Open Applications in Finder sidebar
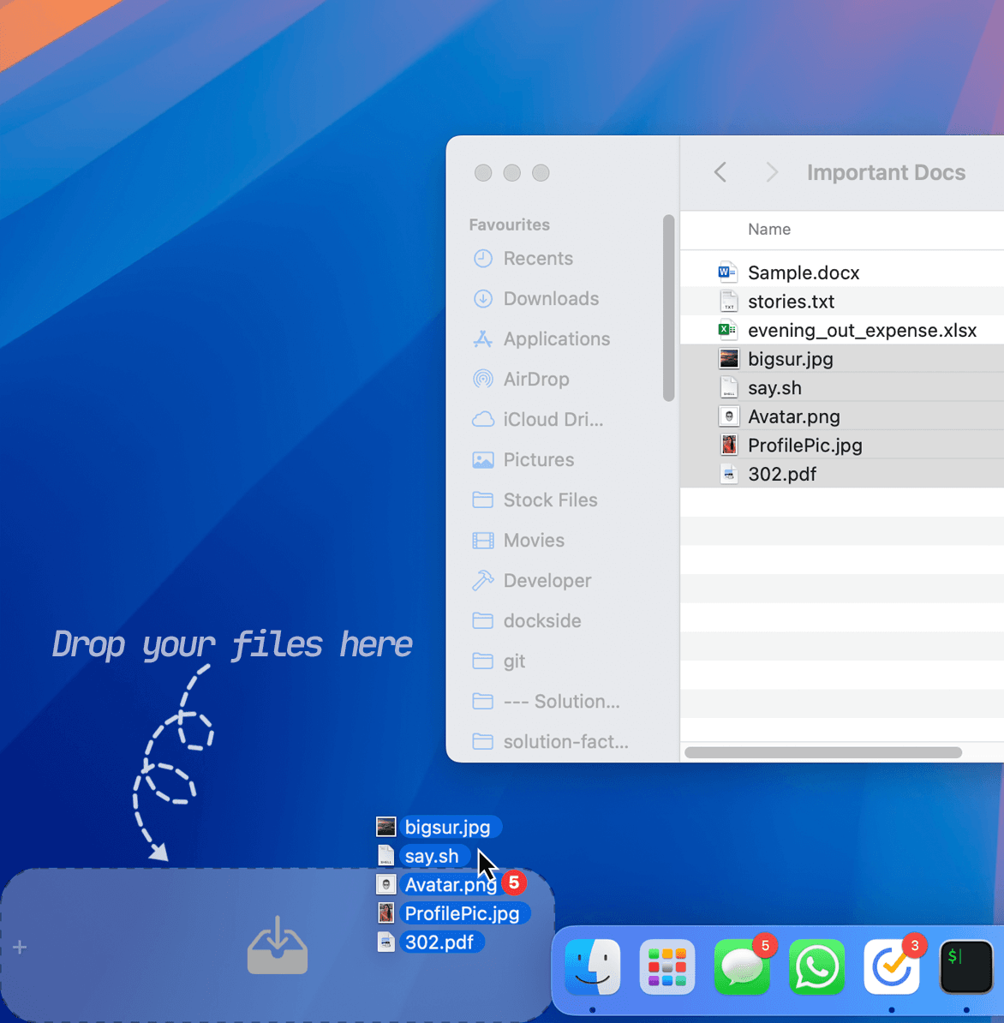Screen dimensions: 1004x1023 pos(541,339)
